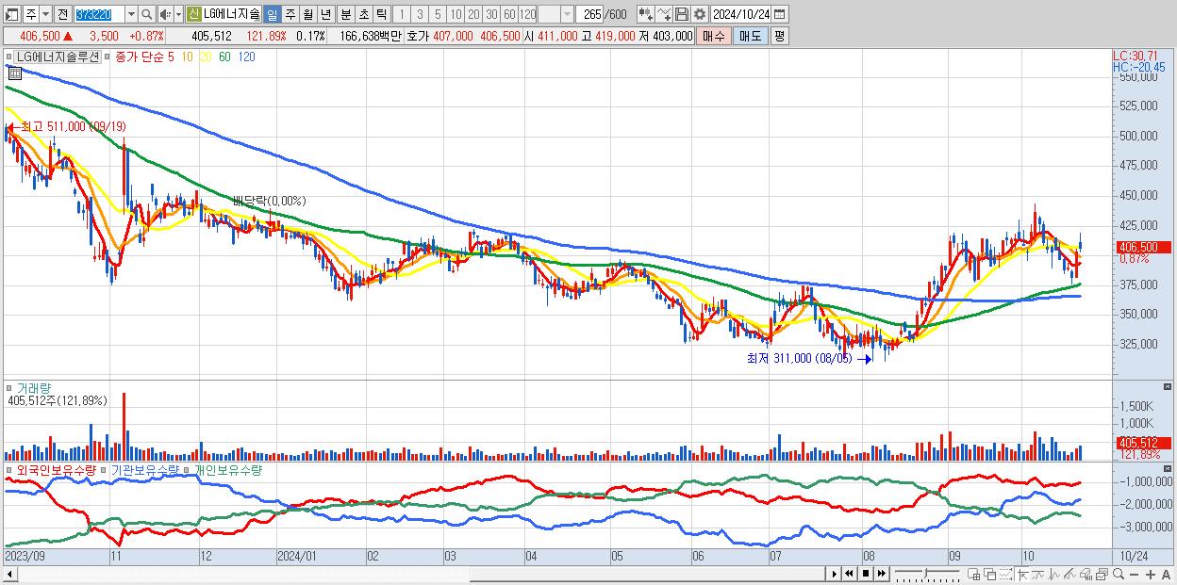Expand the dropdown beside the speaker icon
Viewport: 1177px width, 585px height.
[x=178, y=15]
